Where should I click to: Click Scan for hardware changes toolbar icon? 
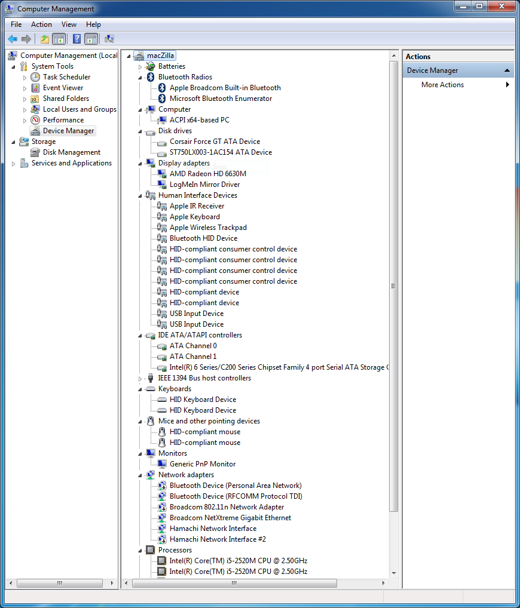[x=109, y=39]
